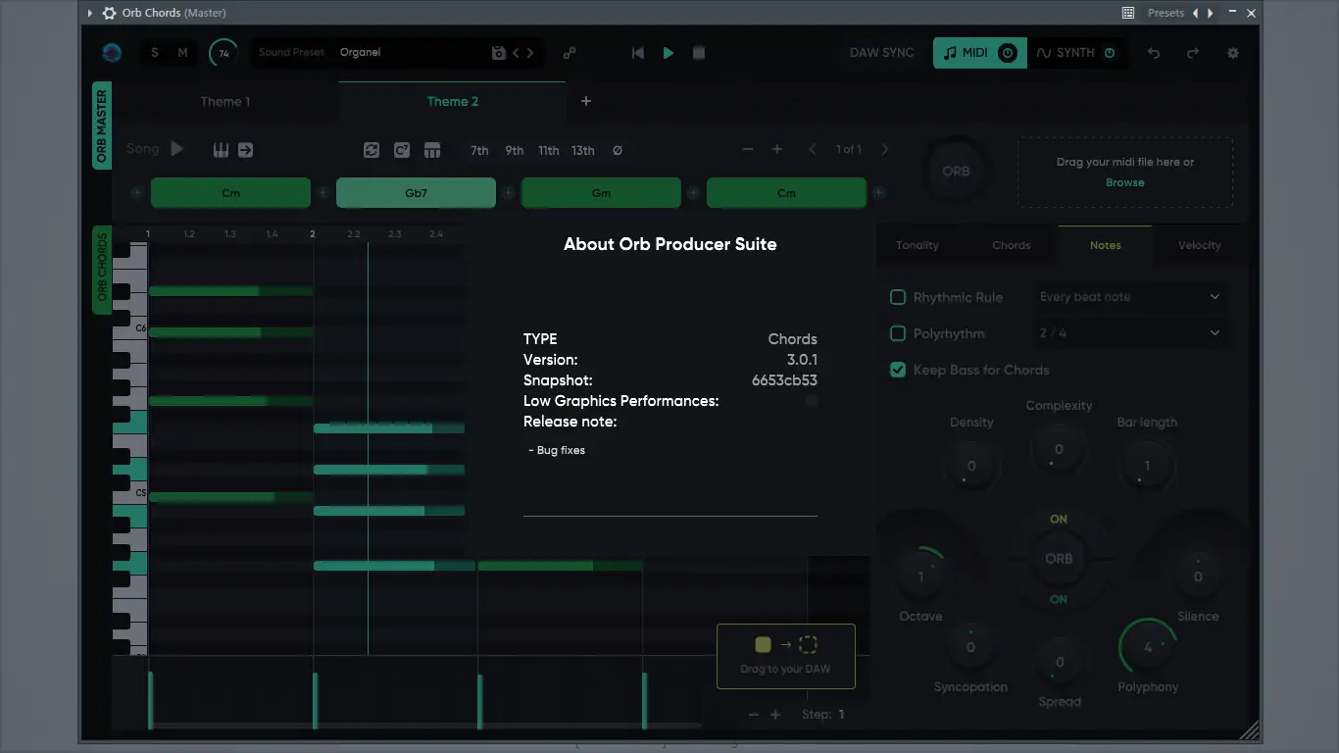Toggle the MIDI power button
The height and width of the screenshot is (753, 1339).
[x=1008, y=53]
